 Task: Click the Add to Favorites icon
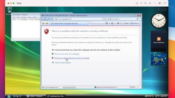[47, 23]
